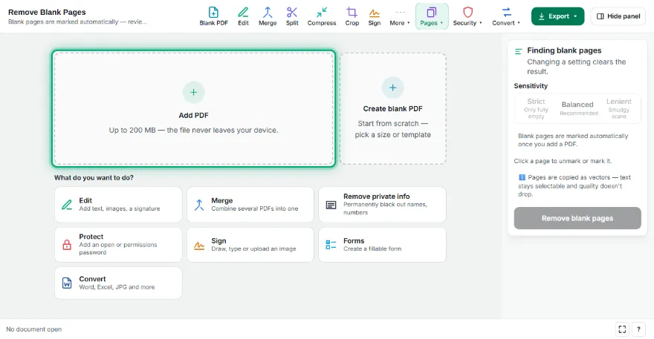
Task: Click the 'Remove Blank Pages' title text
Action: coord(47,12)
